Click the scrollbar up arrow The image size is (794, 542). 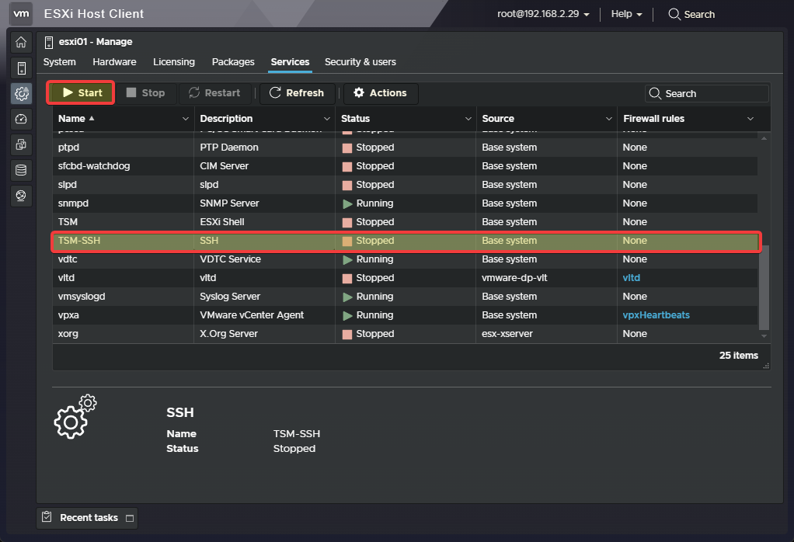pyautogui.click(x=764, y=138)
